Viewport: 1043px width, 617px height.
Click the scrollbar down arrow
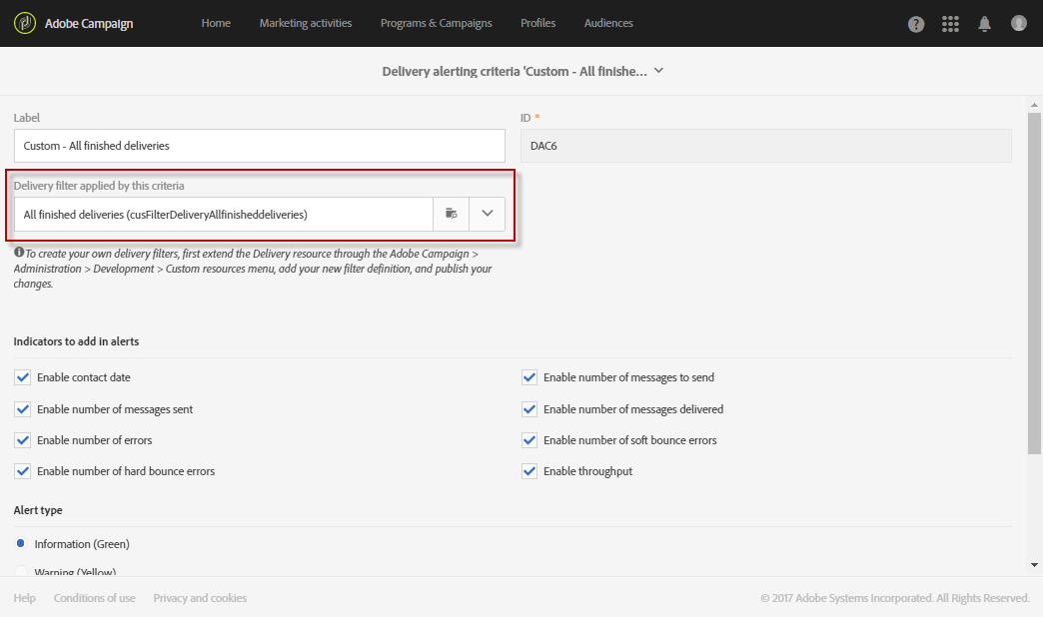point(1034,565)
